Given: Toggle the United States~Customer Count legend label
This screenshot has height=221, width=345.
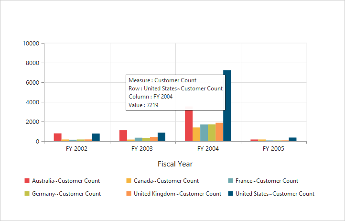Looking at the screenshot, I should pos(275,194).
